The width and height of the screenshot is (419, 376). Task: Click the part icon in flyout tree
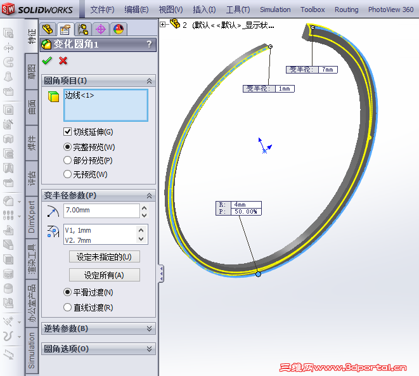coord(175,24)
